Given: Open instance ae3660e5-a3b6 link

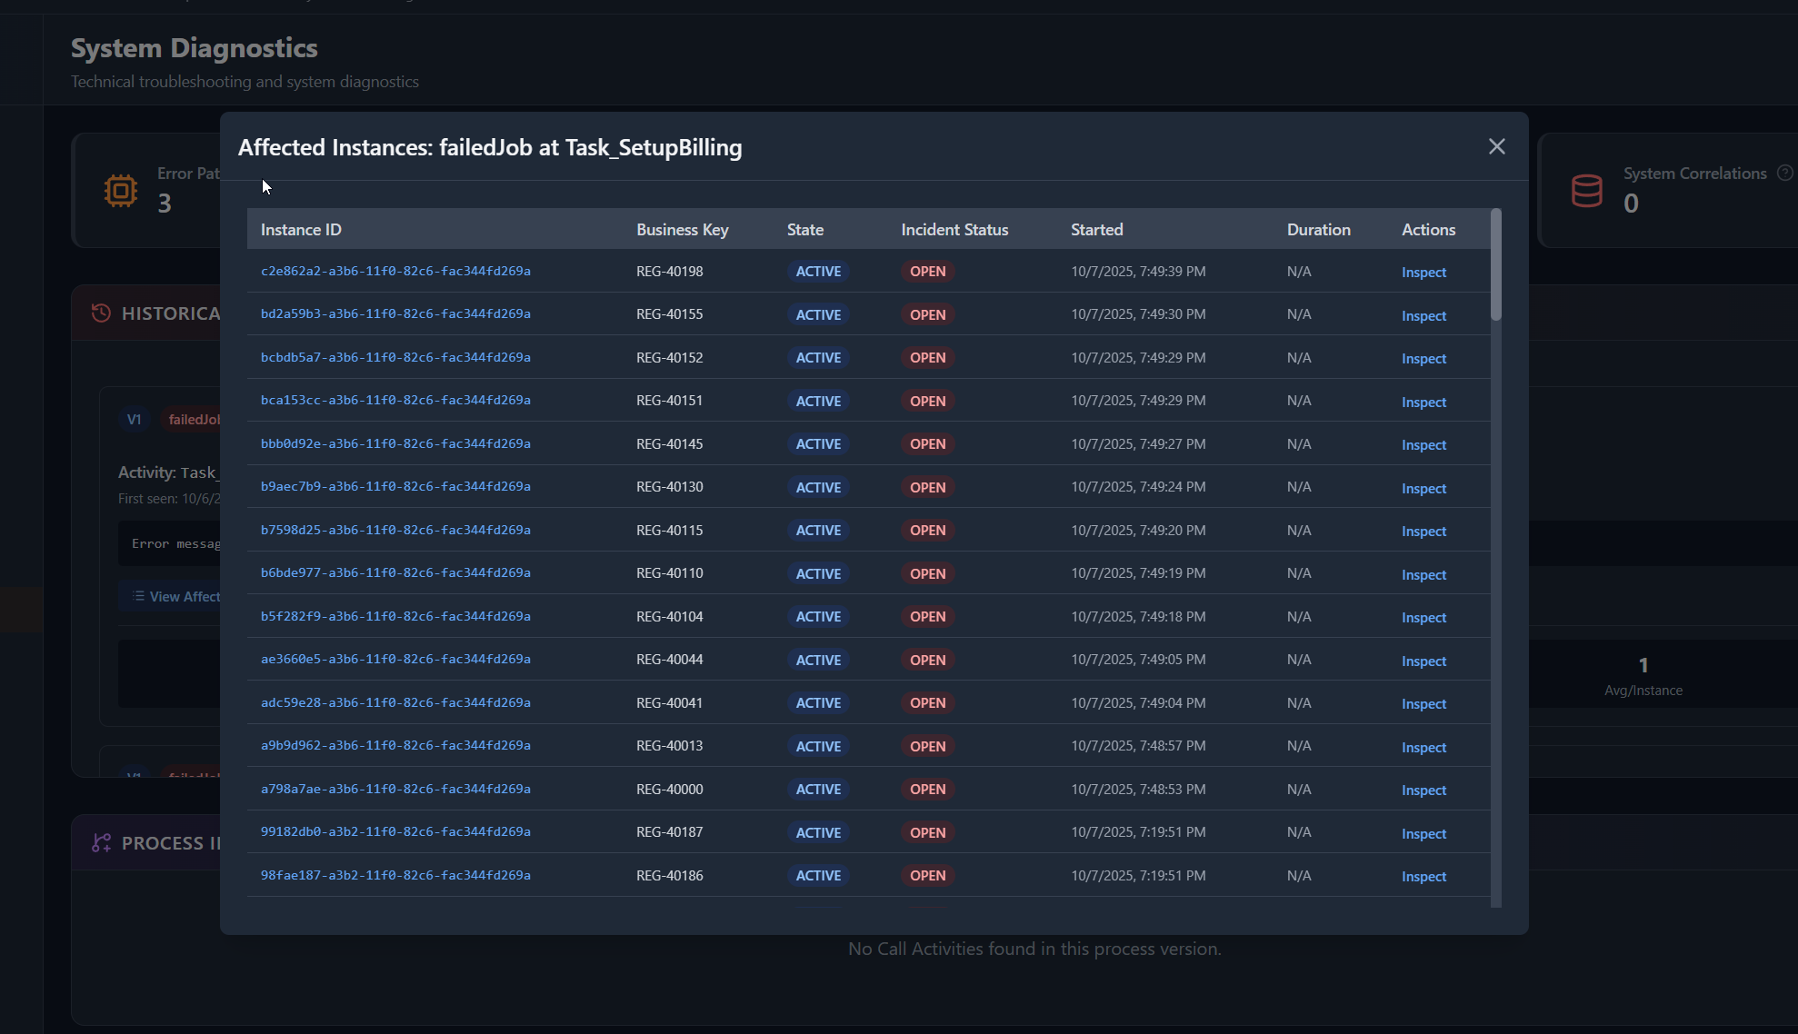Looking at the screenshot, I should click(395, 659).
